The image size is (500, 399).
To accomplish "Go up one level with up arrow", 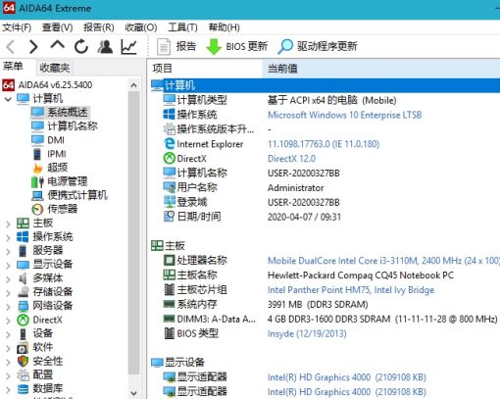I will point(58,45).
